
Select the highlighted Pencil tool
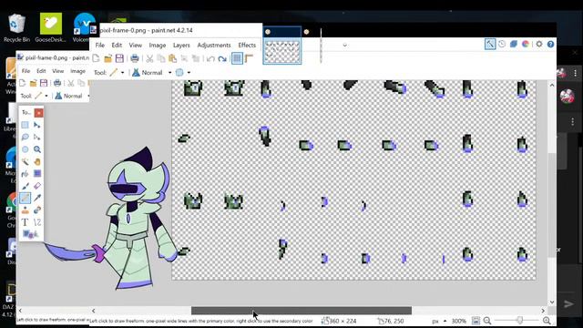tap(25, 198)
